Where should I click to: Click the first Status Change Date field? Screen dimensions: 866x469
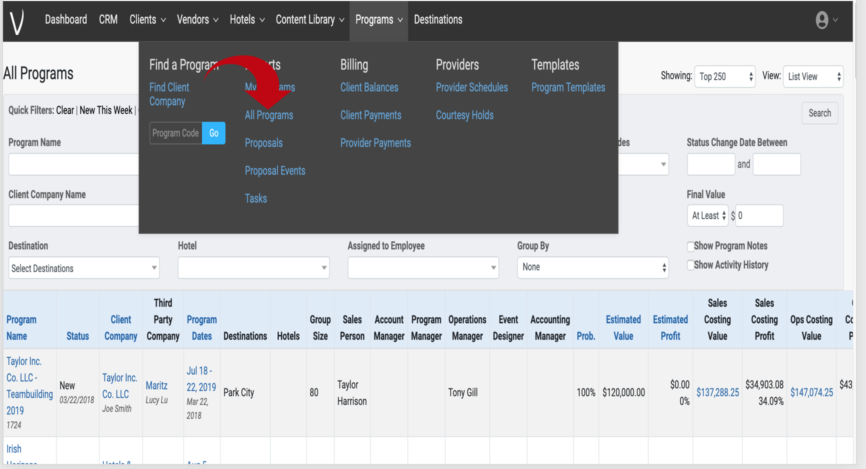tap(711, 164)
